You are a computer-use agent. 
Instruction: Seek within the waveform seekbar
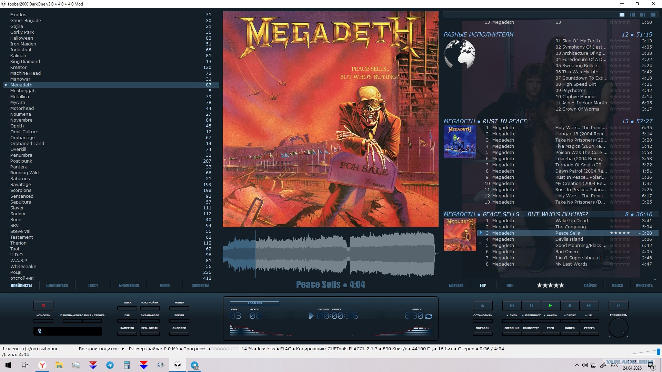[330, 254]
